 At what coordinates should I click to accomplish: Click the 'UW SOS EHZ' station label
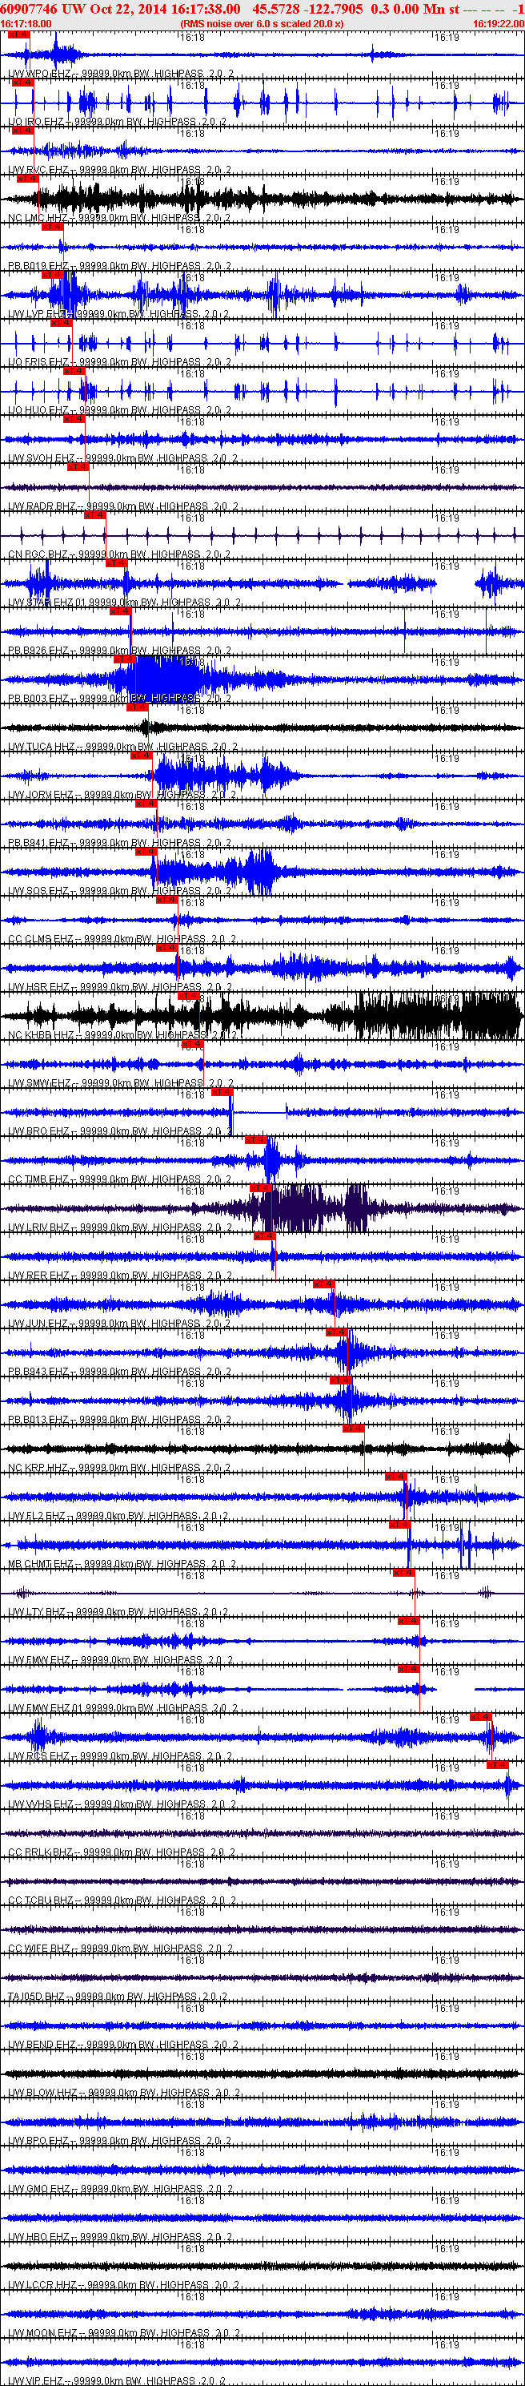point(39,891)
